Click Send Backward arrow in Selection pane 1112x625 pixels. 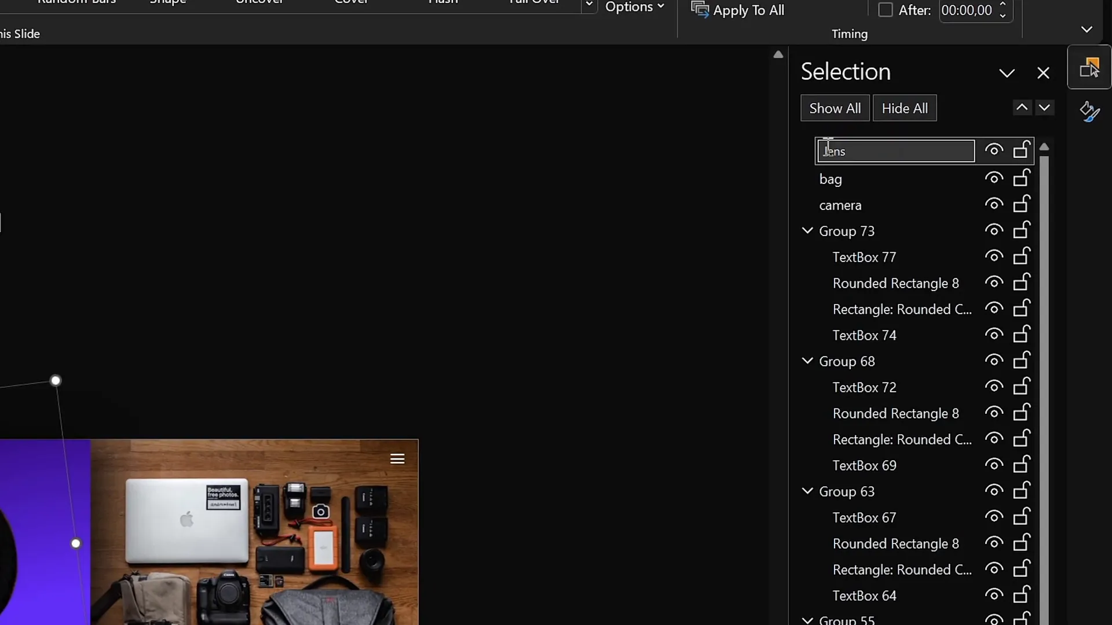click(1044, 108)
